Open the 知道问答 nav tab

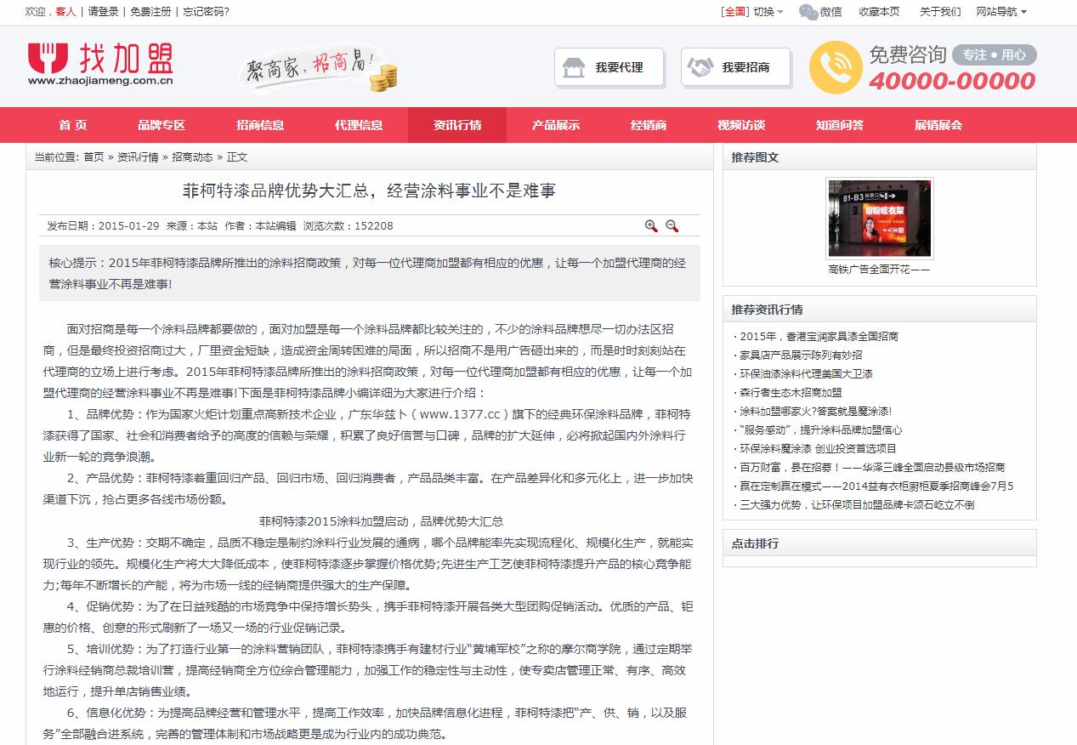tap(840, 125)
